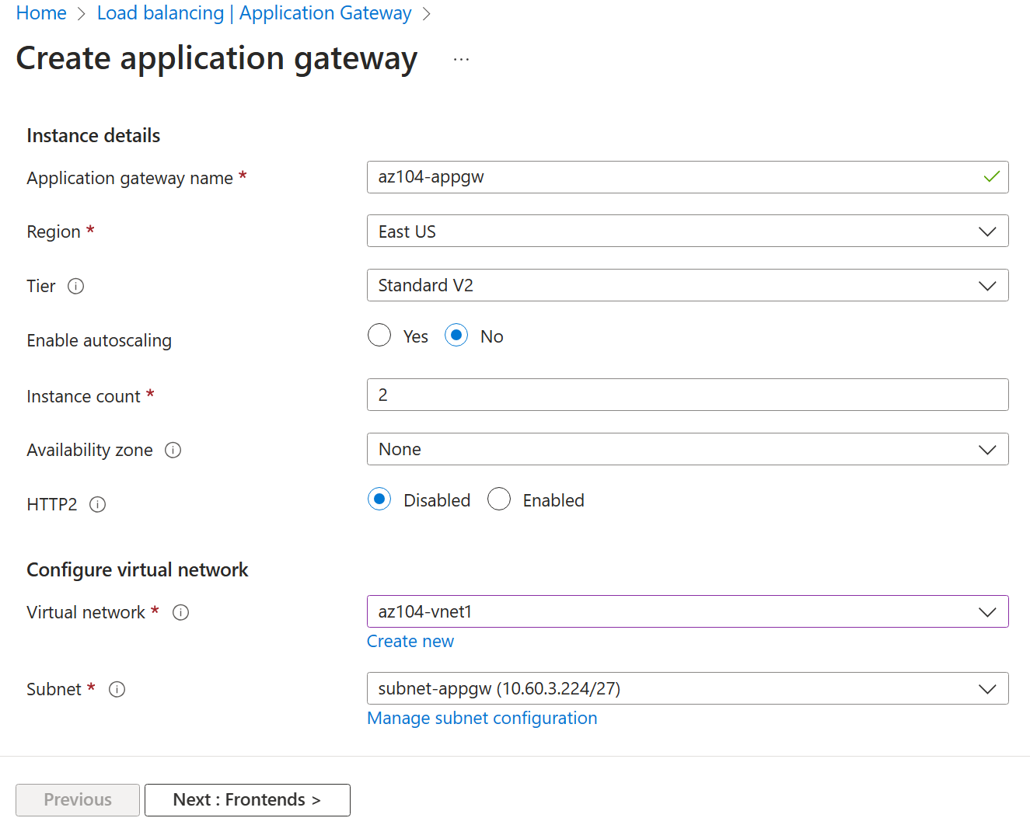1030x825 pixels.
Task: Click the Availability zone info icon
Action: [173, 450]
